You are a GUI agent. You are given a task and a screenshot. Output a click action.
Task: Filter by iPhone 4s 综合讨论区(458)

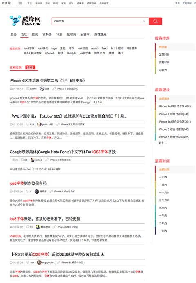coord(175,106)
